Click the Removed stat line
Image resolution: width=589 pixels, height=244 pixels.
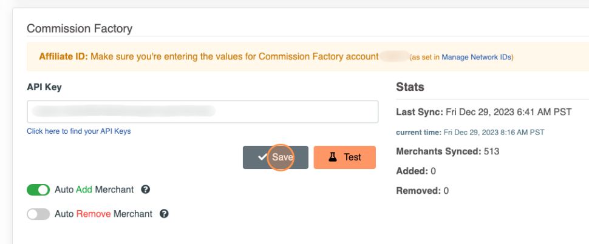(x=422, y=190)
